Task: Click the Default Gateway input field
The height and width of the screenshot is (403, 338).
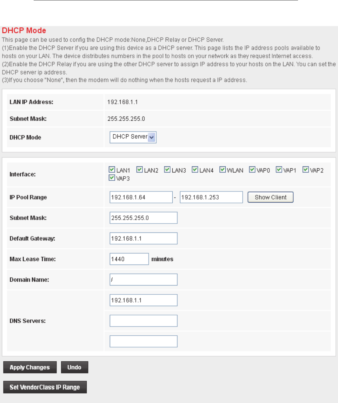Action: 143,238
